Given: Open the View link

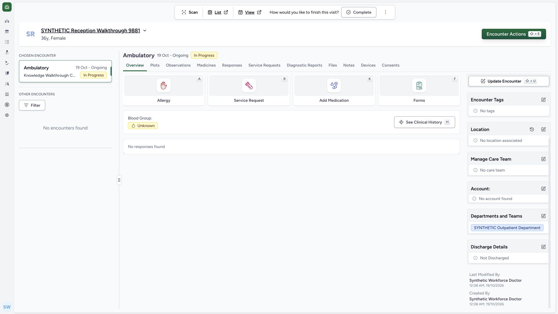Looking at the screenshot, I should pyautogui.click(x=250, y=12).
